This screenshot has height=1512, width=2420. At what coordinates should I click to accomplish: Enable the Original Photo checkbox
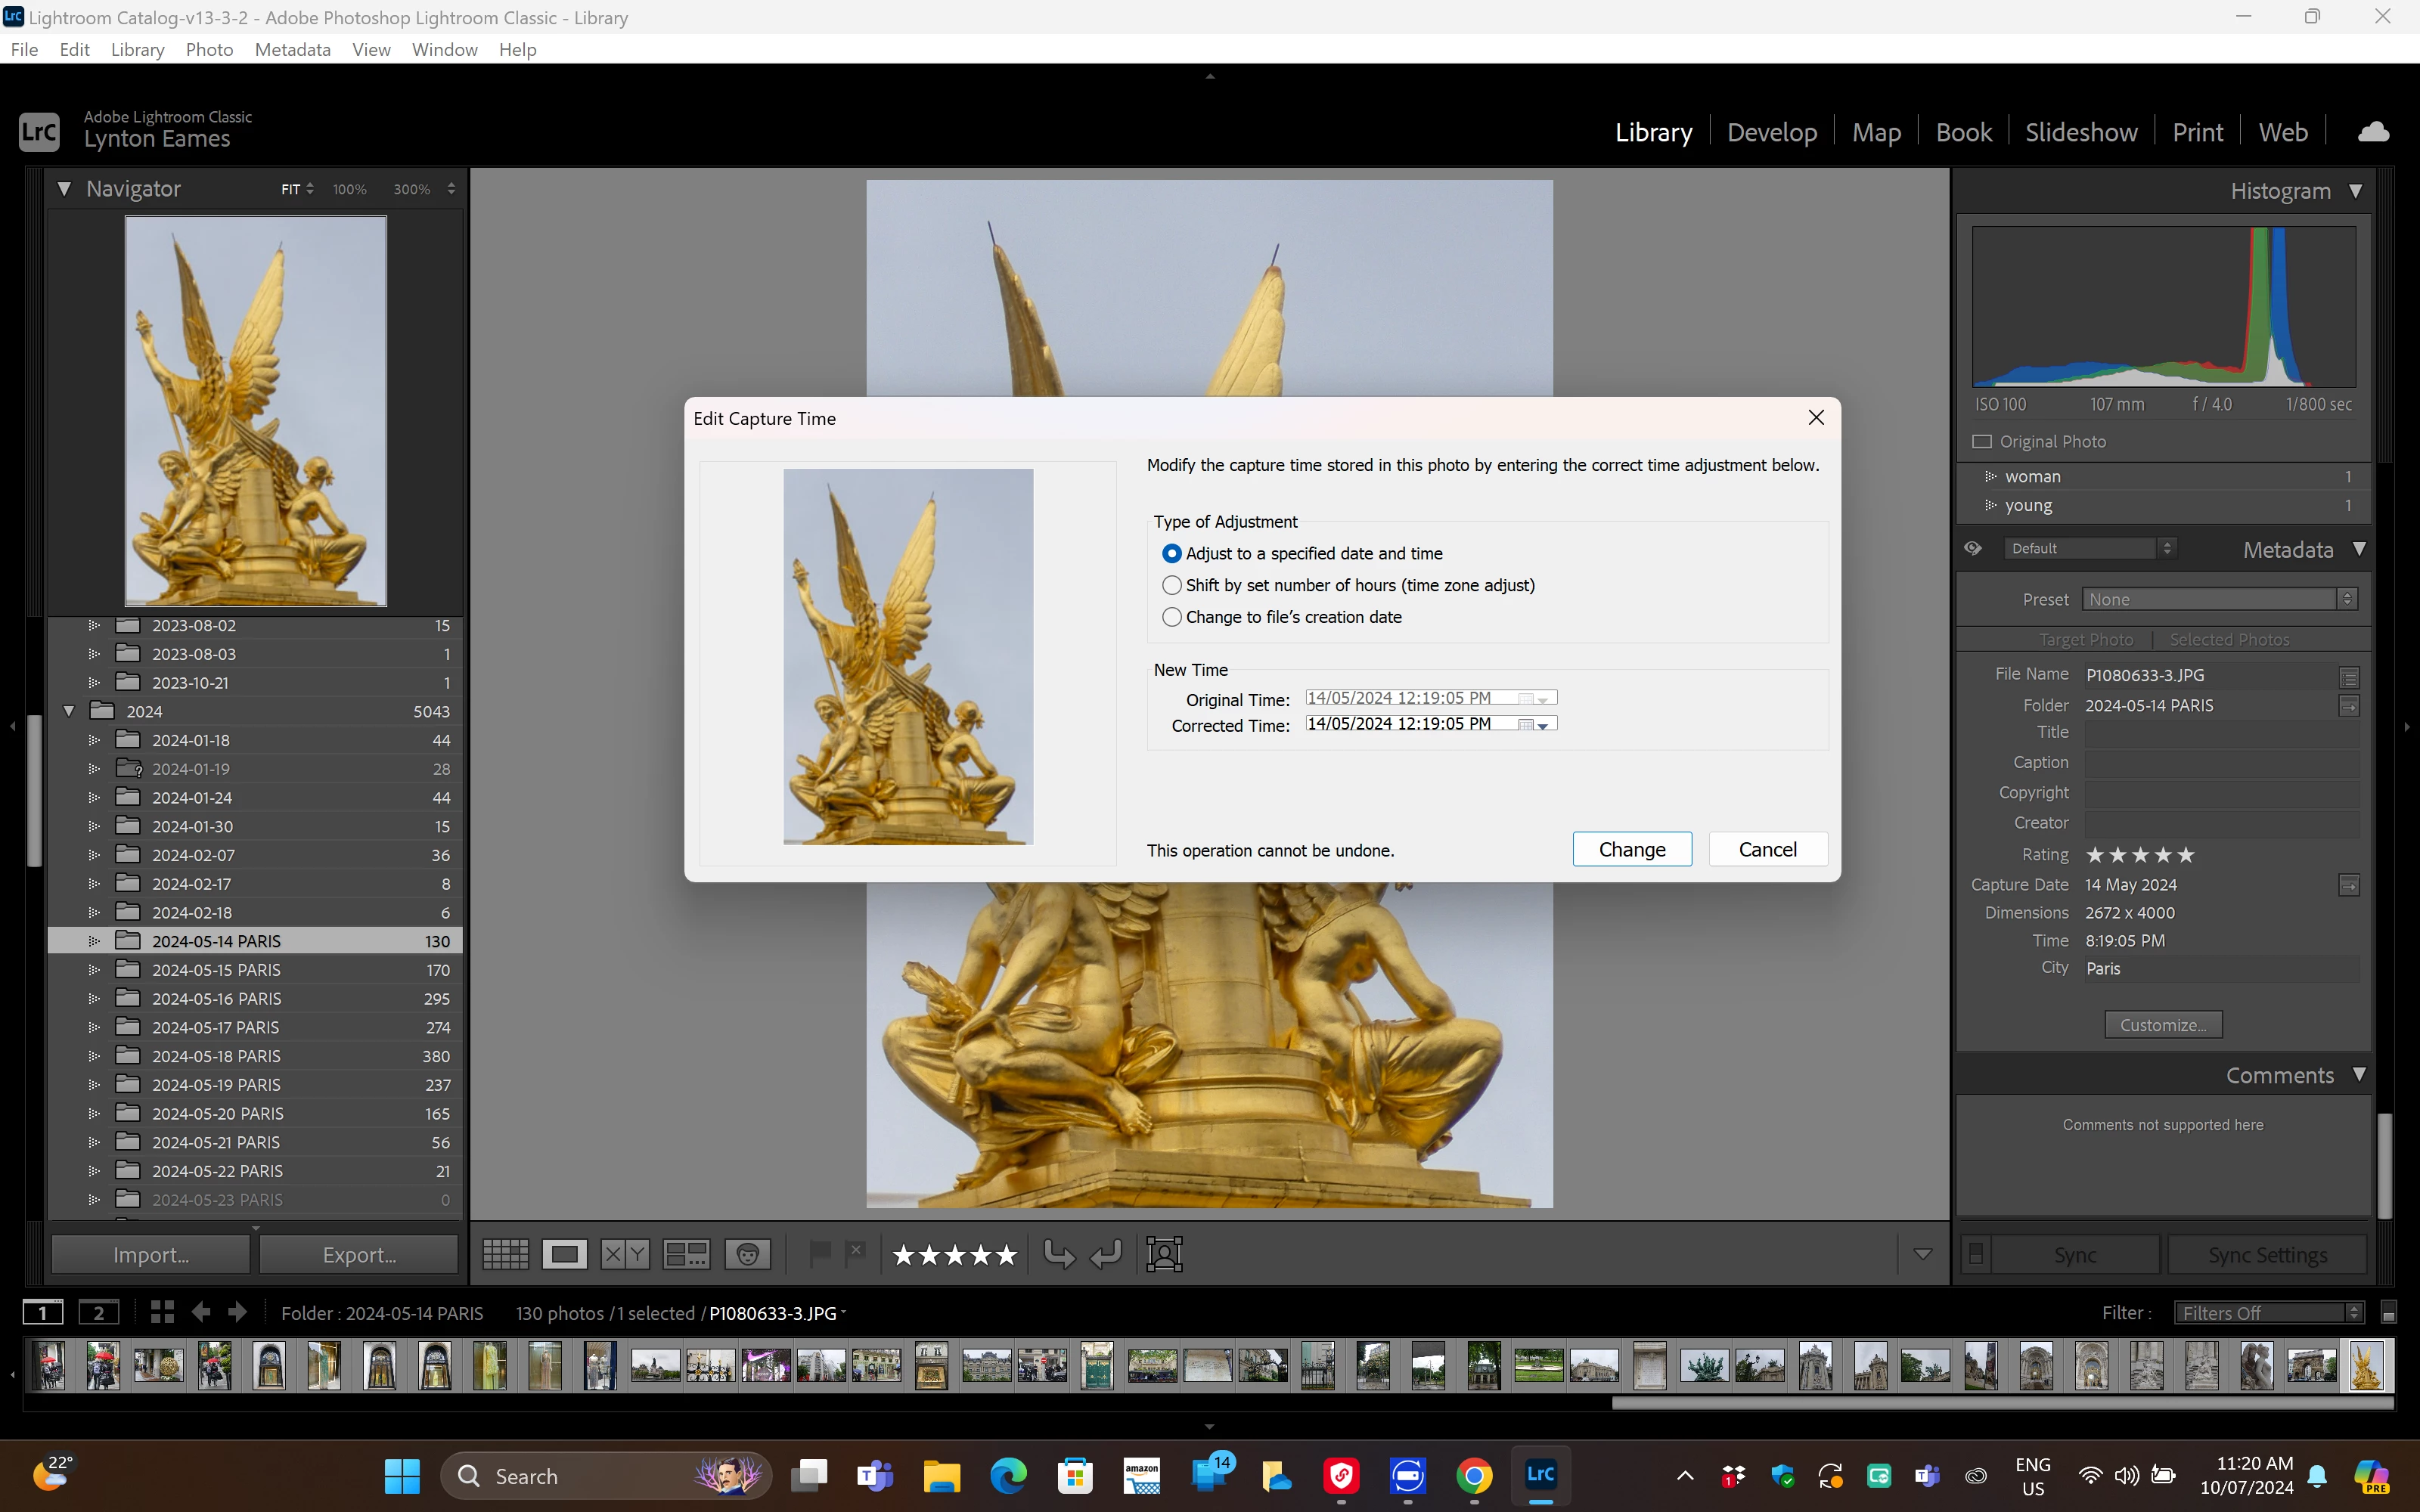1981,442
